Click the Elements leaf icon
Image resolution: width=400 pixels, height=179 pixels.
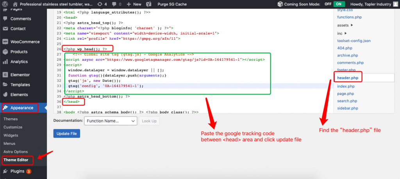pyautogui.click(x=5, y=95)
